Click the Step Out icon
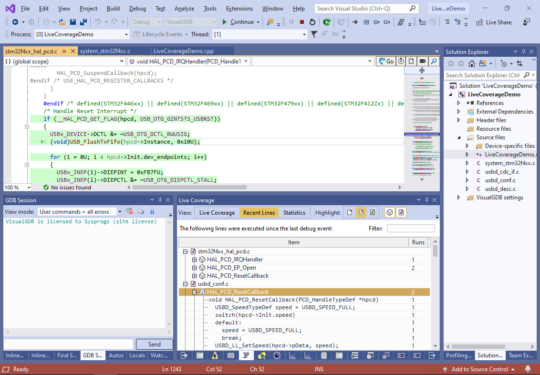The height and width of the screenshot is (375, 540). (387, 22)
